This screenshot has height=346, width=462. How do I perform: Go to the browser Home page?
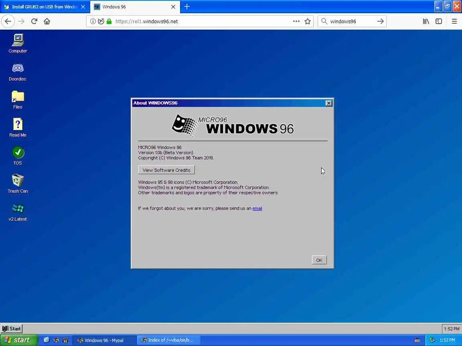(47, 21)
